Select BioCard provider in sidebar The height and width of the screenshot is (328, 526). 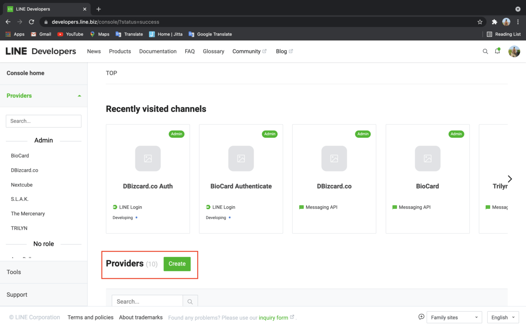click(x=20, y=156)
